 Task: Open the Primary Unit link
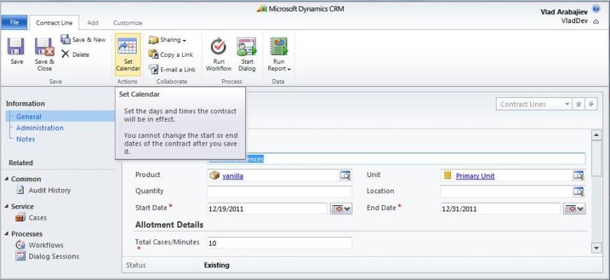coord(475,176)
